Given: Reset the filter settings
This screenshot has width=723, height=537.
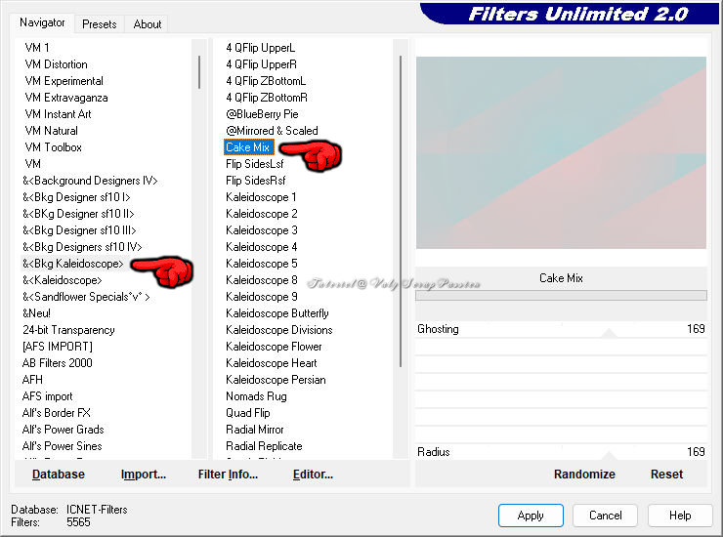Looking at the screenshot, I should click(x=666, y=475).
